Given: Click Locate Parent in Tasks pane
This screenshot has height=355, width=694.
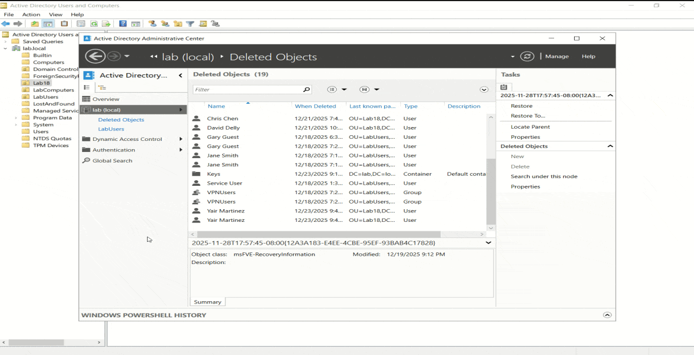Looking at the screenshot, I should tap(530, 127).
